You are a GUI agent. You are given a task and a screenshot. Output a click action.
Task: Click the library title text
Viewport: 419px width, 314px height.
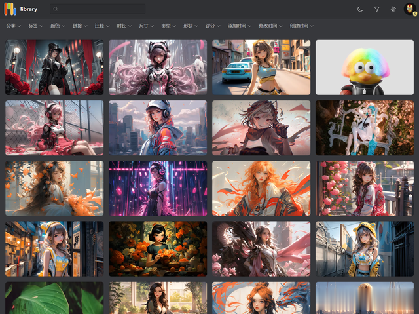click(x=29, y=9)
